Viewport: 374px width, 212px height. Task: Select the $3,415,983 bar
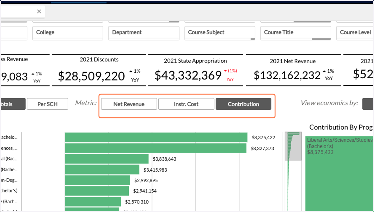pos(102,169)
